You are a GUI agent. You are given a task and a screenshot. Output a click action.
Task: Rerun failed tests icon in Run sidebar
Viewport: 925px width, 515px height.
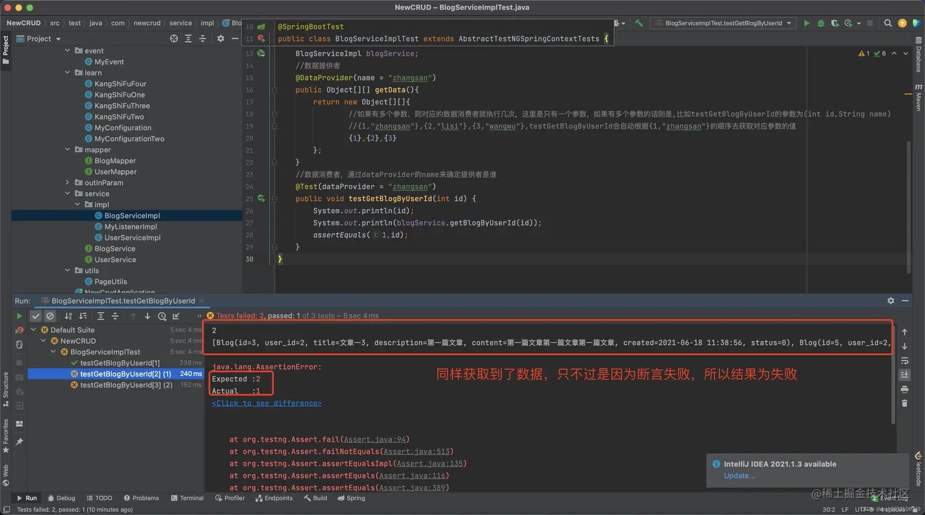coord(20,330)
